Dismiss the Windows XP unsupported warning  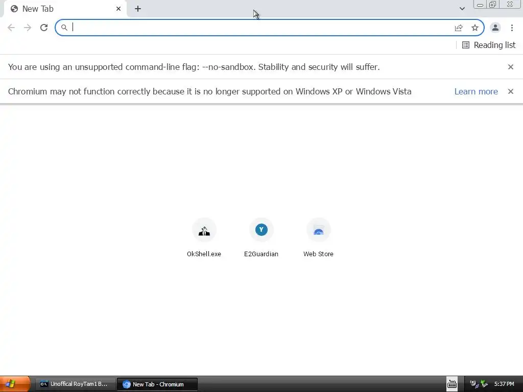[x=511, y=91]
